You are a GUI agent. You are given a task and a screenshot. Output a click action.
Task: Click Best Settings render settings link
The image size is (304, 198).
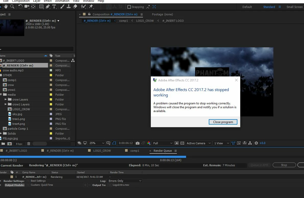(38, 181)
